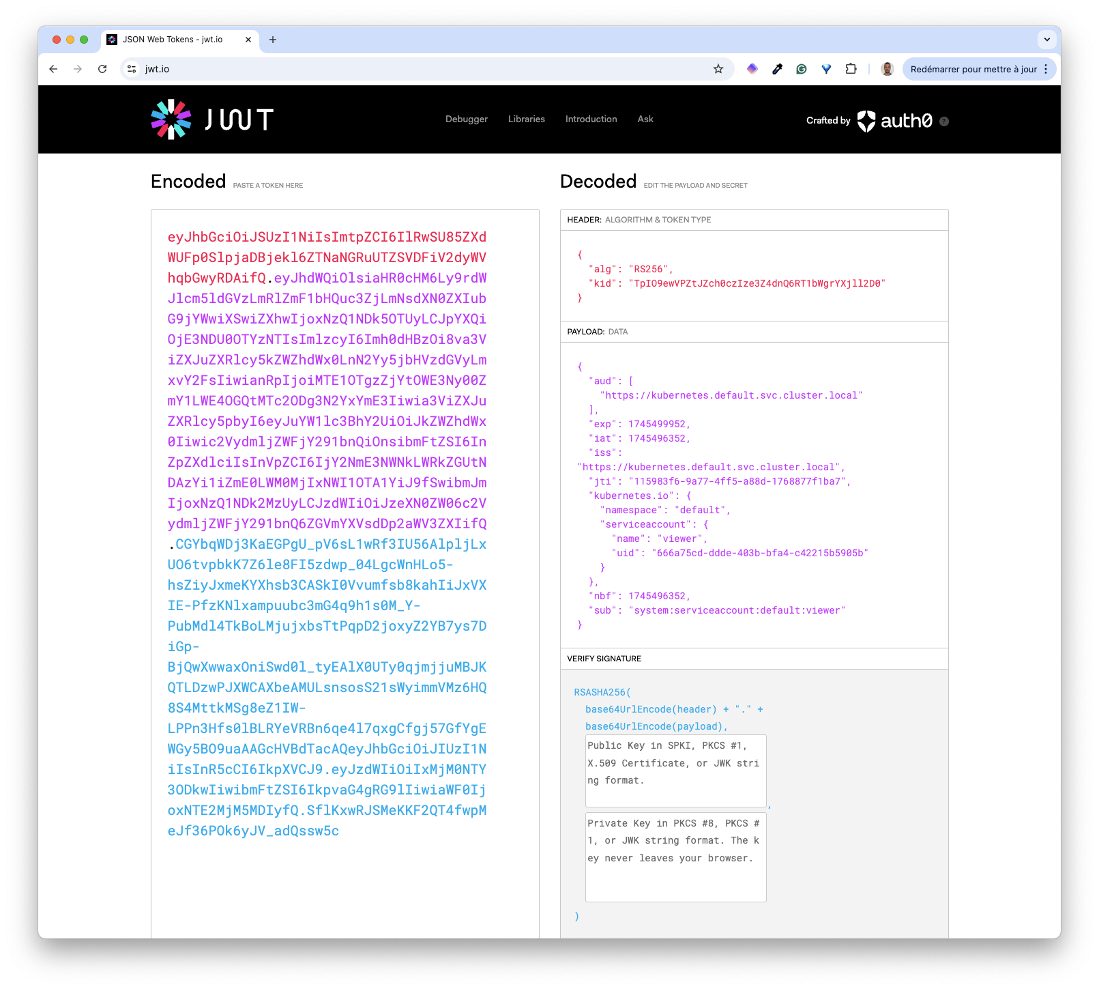Expand the tab search dropdown arrow

[1046, 40]
